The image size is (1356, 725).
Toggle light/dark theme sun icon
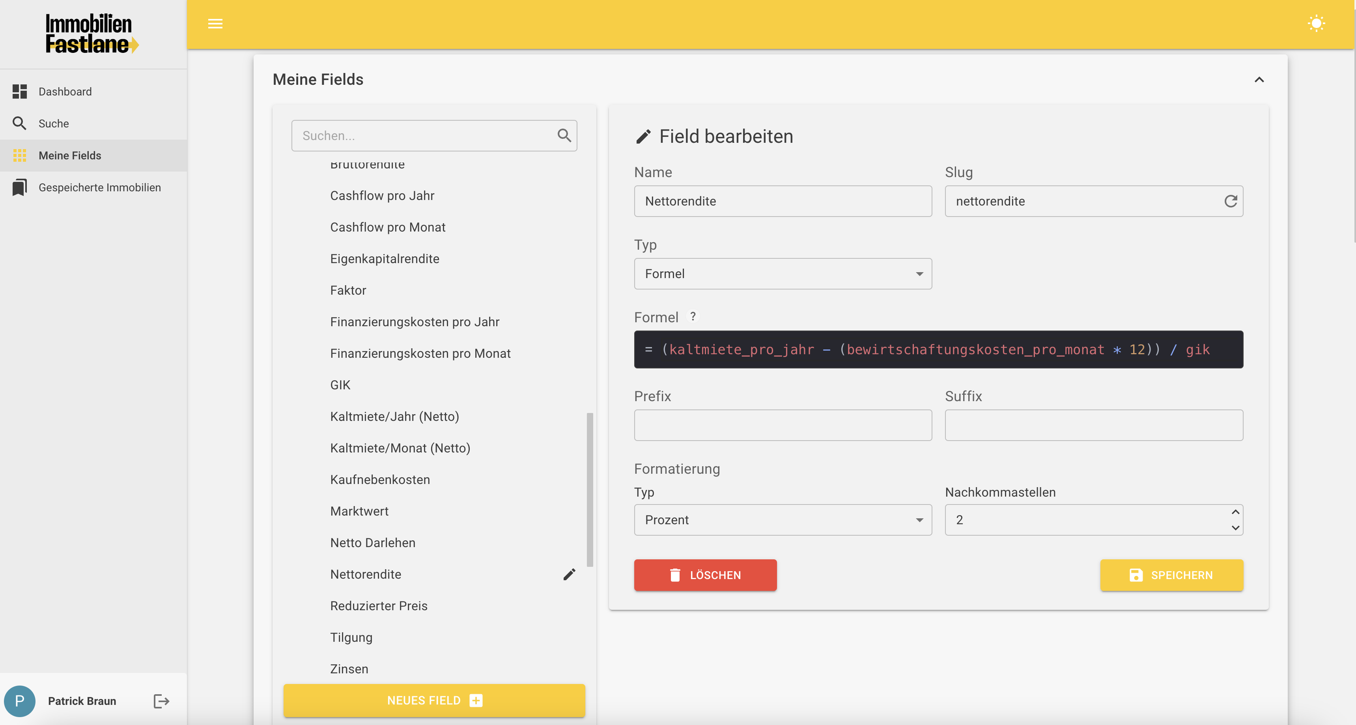point(1316,24)
